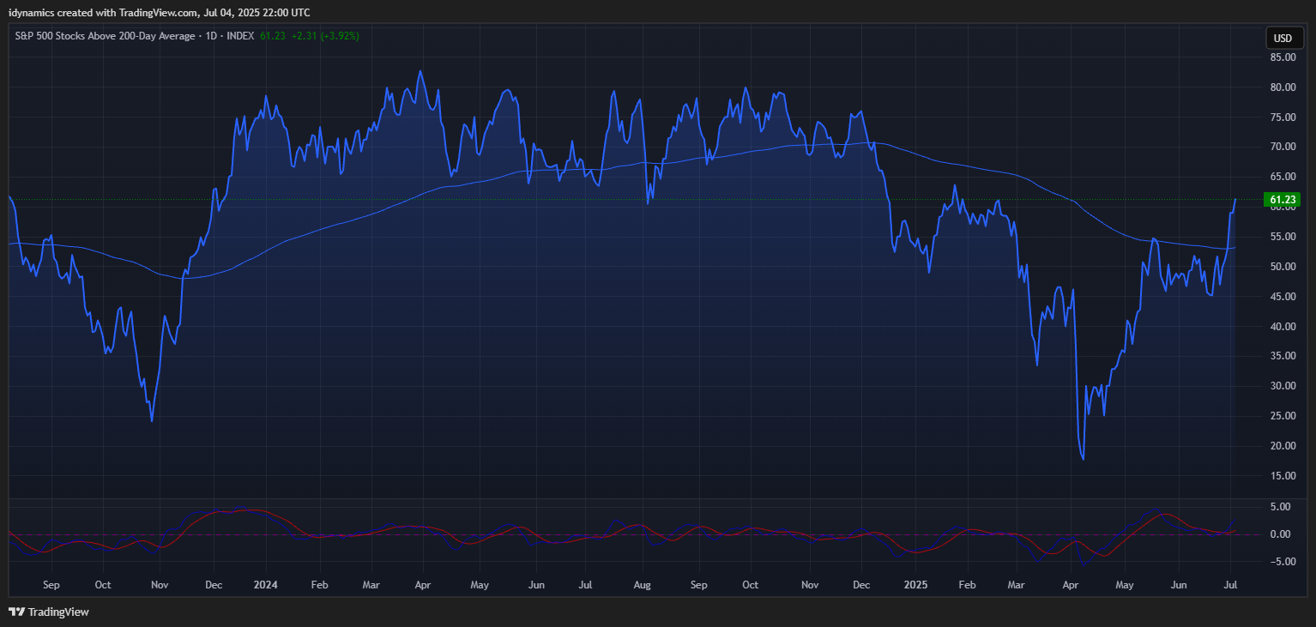Click the 35.00 price axis label

(x=1283, y=356)
